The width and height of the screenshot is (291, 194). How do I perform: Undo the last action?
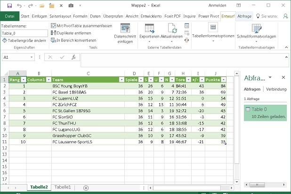[x=19, y=6]
